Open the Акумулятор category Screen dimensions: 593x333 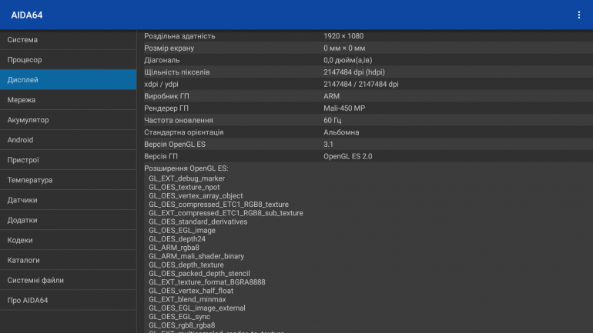pos(68,120)
